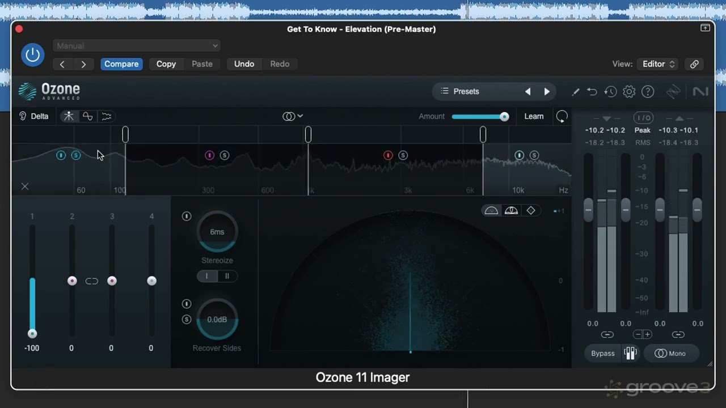Click the Paste button

[x=202, y=64]
